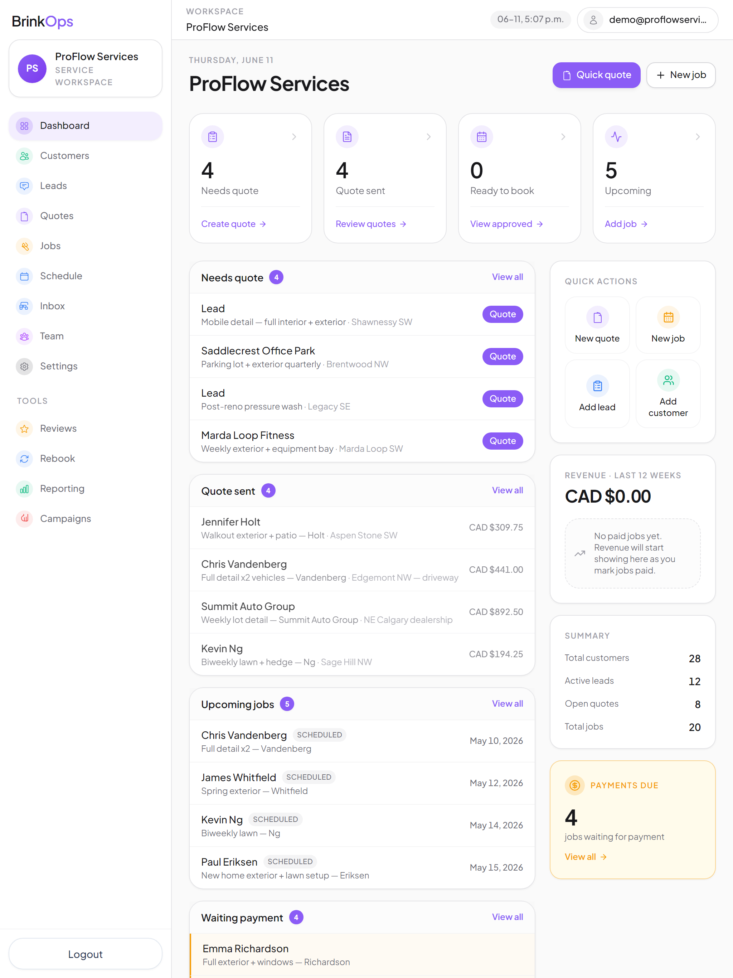The height and width of the screenshot is (978, 733).
Task: Click the activity pulse icon on Upcoming card
Action: (x=616, y=137)
